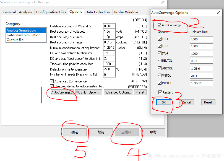This screenshot has width=224, height=161.
Task: Edit RELTOL relaxed limit 0.05 field
Action: (201, 61)
